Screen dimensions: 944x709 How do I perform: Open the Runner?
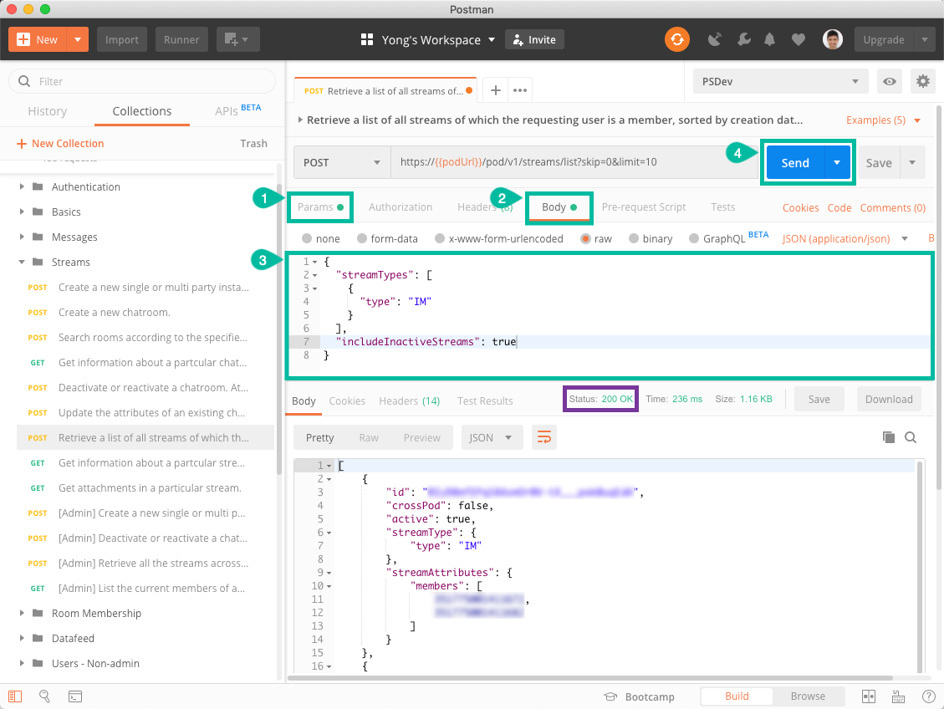pyautogui.click(x=181, y=40)
